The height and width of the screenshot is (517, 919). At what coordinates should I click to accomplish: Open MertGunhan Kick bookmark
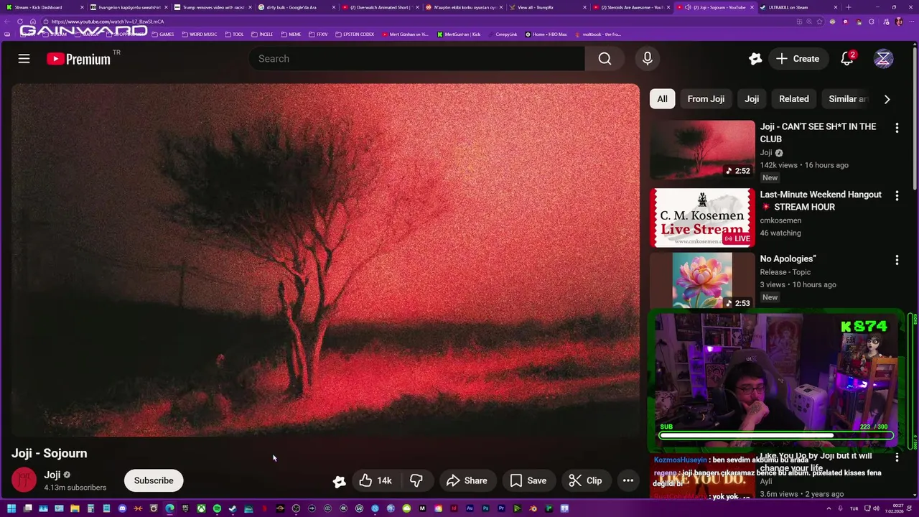[x=459, y=34]
